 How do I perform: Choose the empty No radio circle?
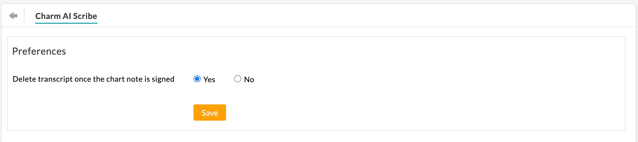coord(238,79)
